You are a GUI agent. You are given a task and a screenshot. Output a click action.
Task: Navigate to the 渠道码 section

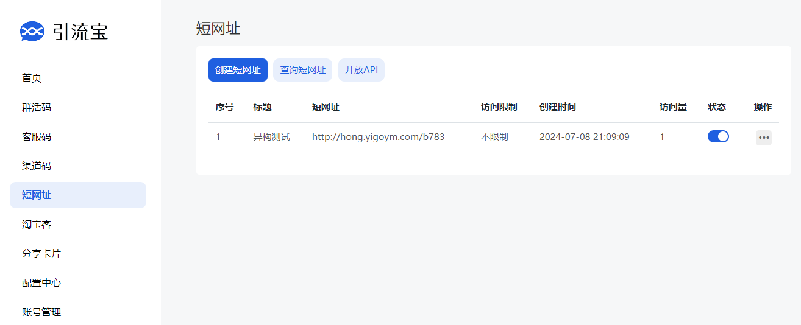(x=37, y=166)
